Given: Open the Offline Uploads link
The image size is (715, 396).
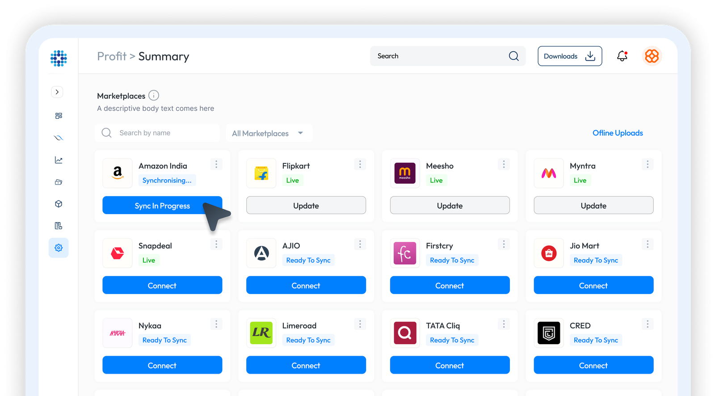Looking at the screenshot, I should 618,133.
